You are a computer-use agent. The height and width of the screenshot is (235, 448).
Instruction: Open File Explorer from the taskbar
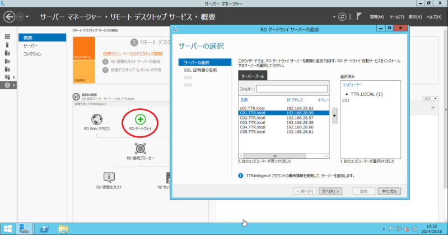(63, 229)
